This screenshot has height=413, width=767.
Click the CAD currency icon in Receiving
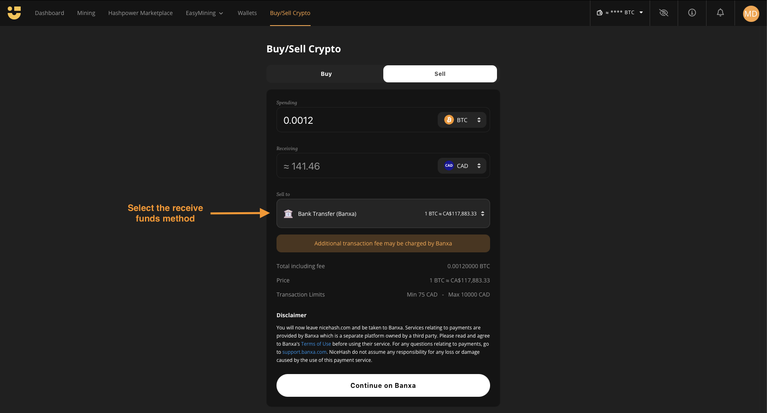(449, 166)
